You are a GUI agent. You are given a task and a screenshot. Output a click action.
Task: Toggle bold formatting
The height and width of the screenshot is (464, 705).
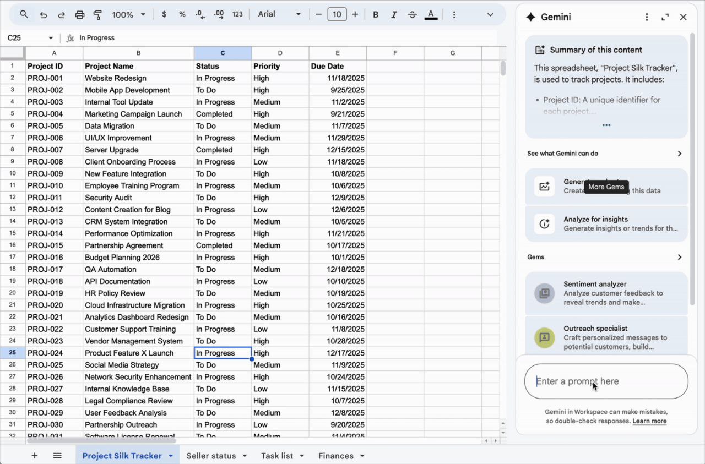pyautogui.click(x=376, y=15)
